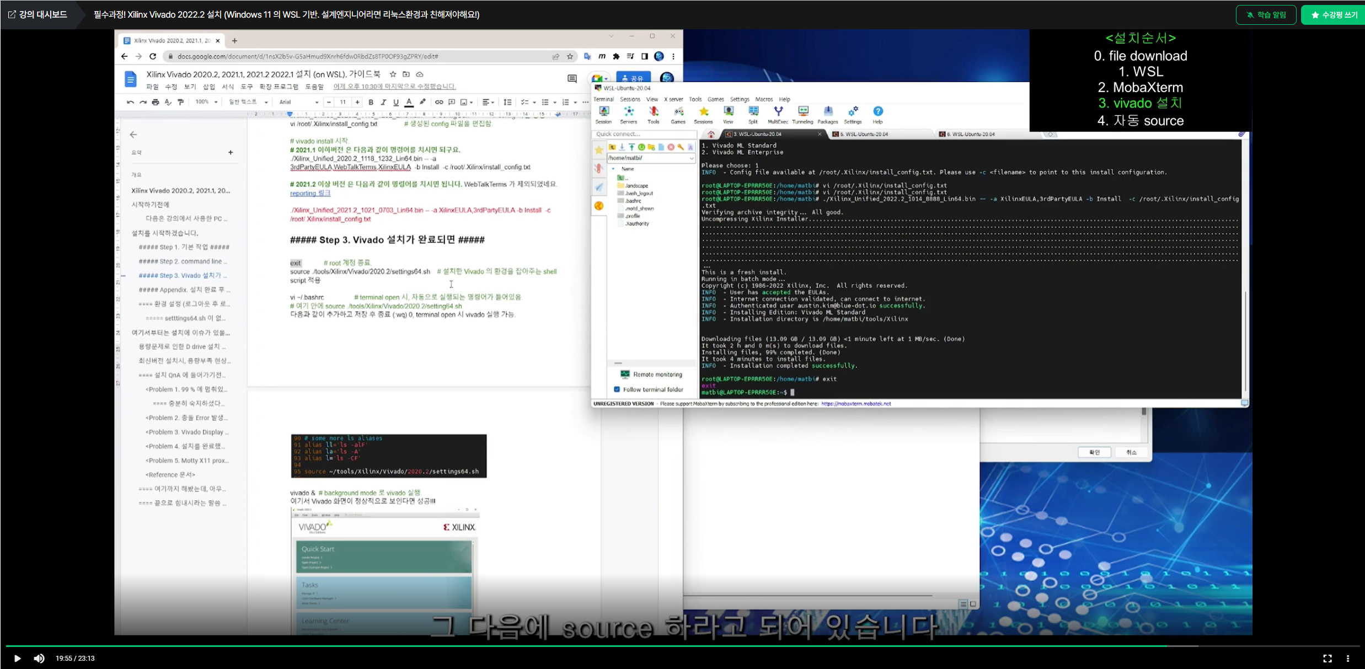
Task: Open the X server menu in MobaXterm
Action: point(673,99)
